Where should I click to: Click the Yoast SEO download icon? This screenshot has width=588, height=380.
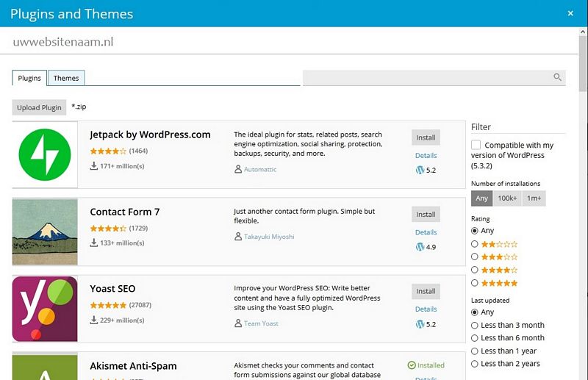click(x=94, y=320)
